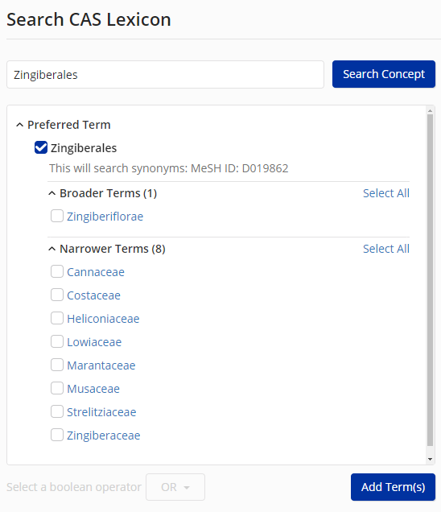This screenshot has width=441, height=512.
Task: Open the Lowiaceae term link
Action: tap(94, 342)
